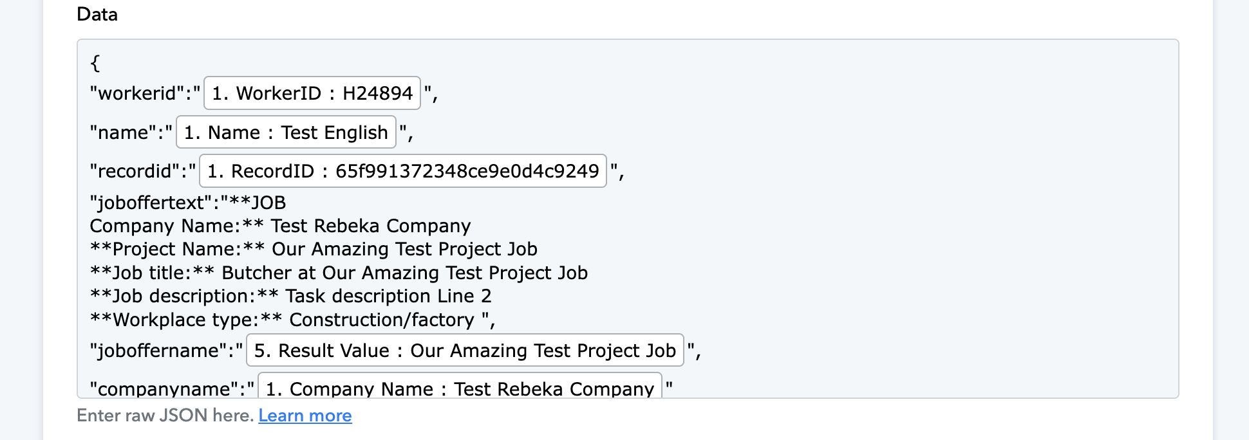This screenshot has height=440, width=1249.
Task: Click the "recordid" key label
Action: (135, 171)
